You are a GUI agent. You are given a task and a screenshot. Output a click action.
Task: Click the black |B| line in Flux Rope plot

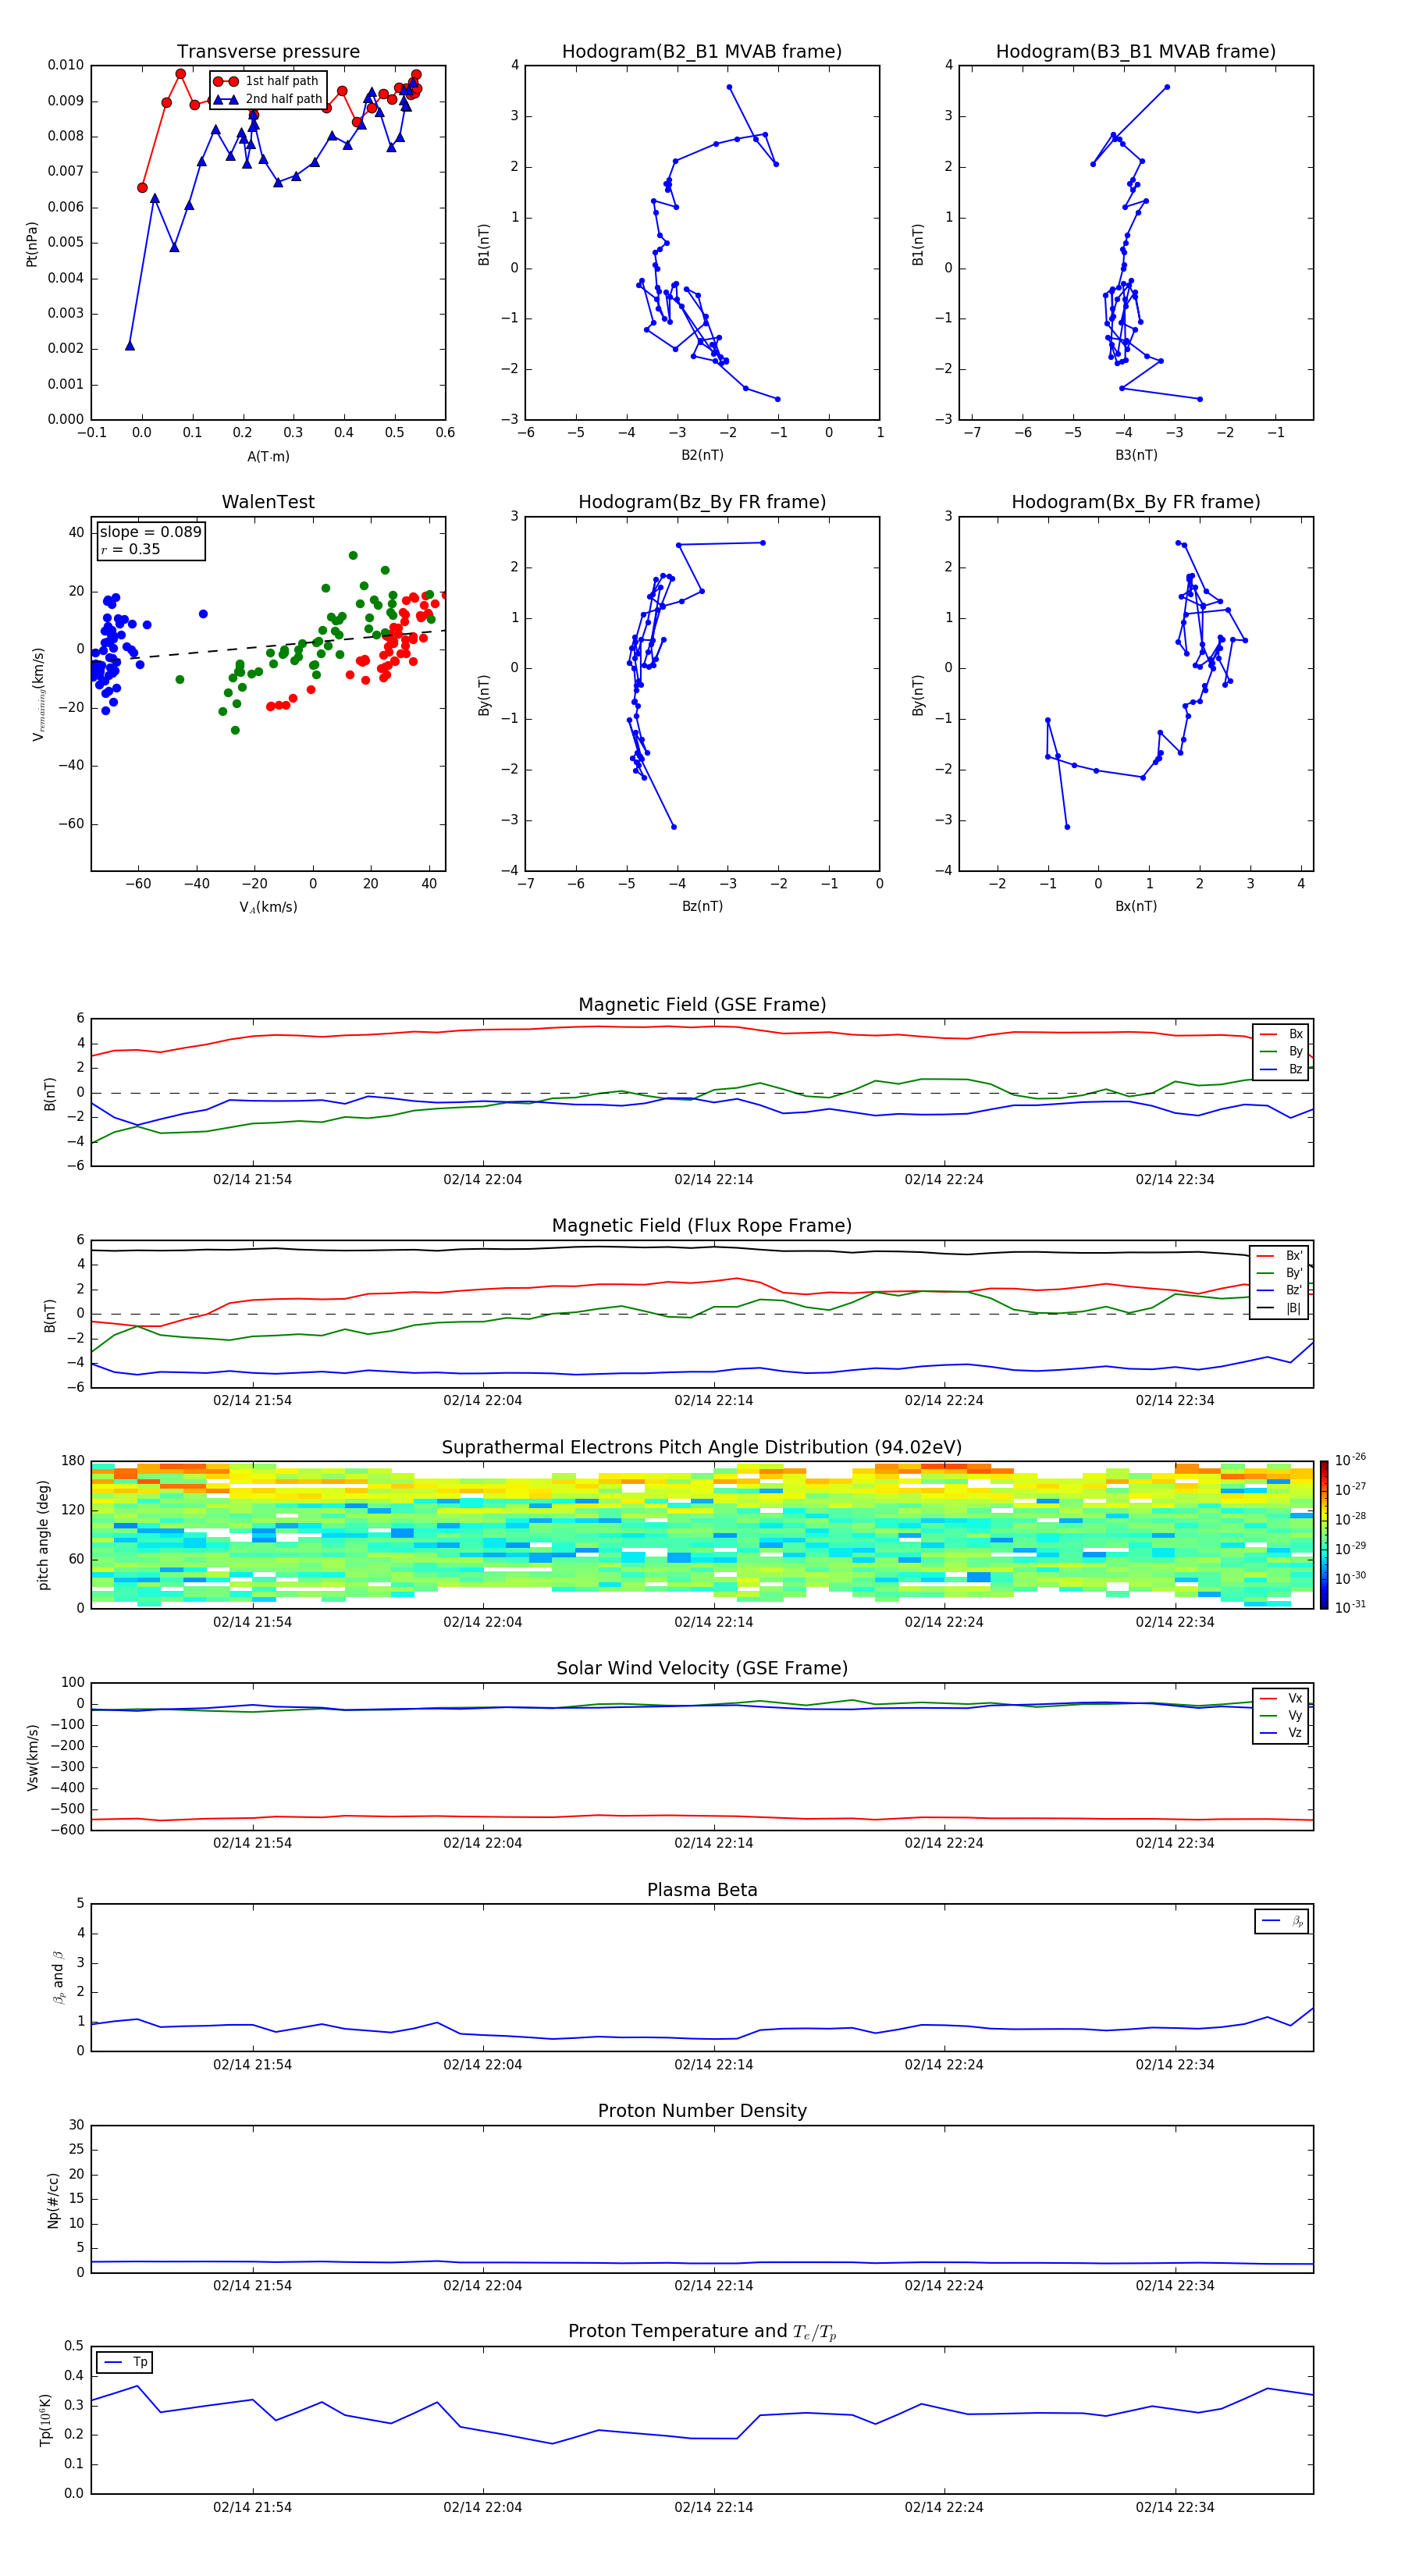pos(702,1247)
